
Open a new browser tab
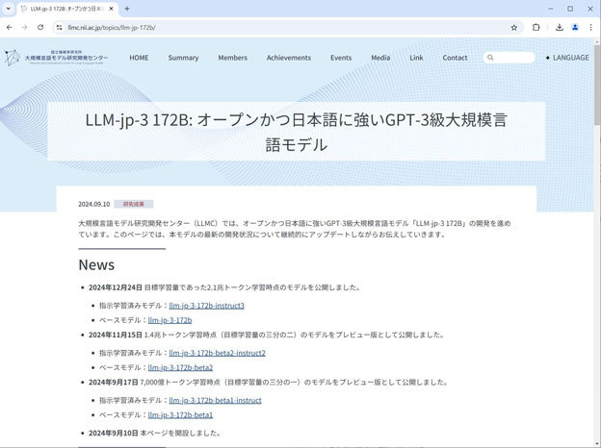click(127, 9)
